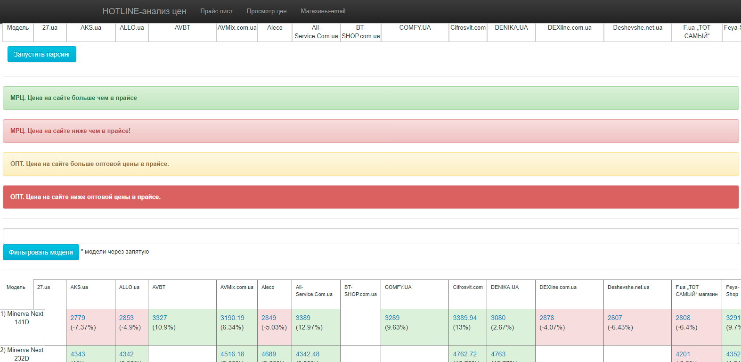Click the DEXline.com.ua price 2878
The image size is (741, 362).
[x=546, y=318]
